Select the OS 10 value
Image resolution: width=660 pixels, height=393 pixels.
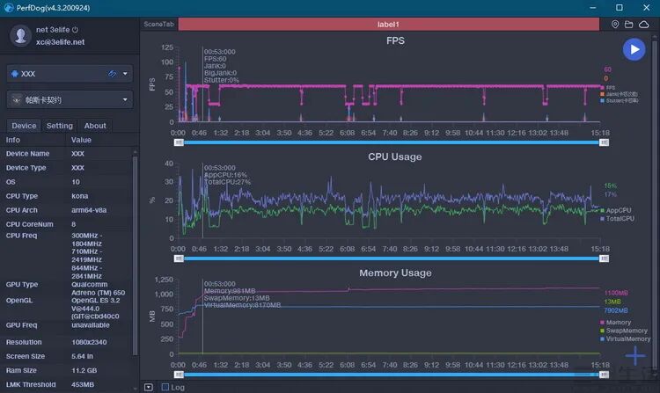point(76,182)
